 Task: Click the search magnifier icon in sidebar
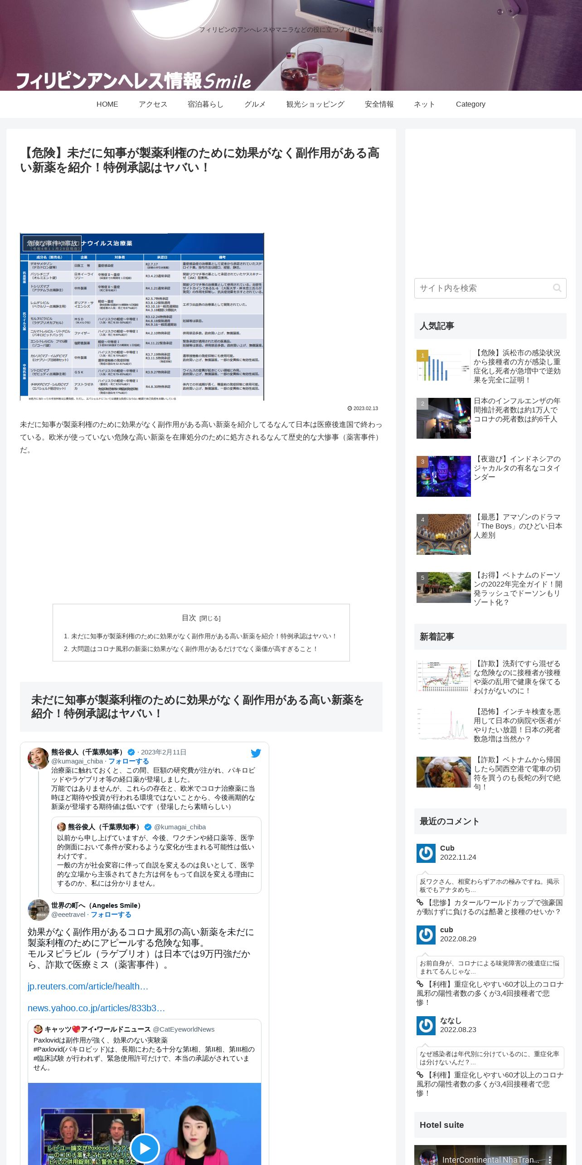(557, 288)
